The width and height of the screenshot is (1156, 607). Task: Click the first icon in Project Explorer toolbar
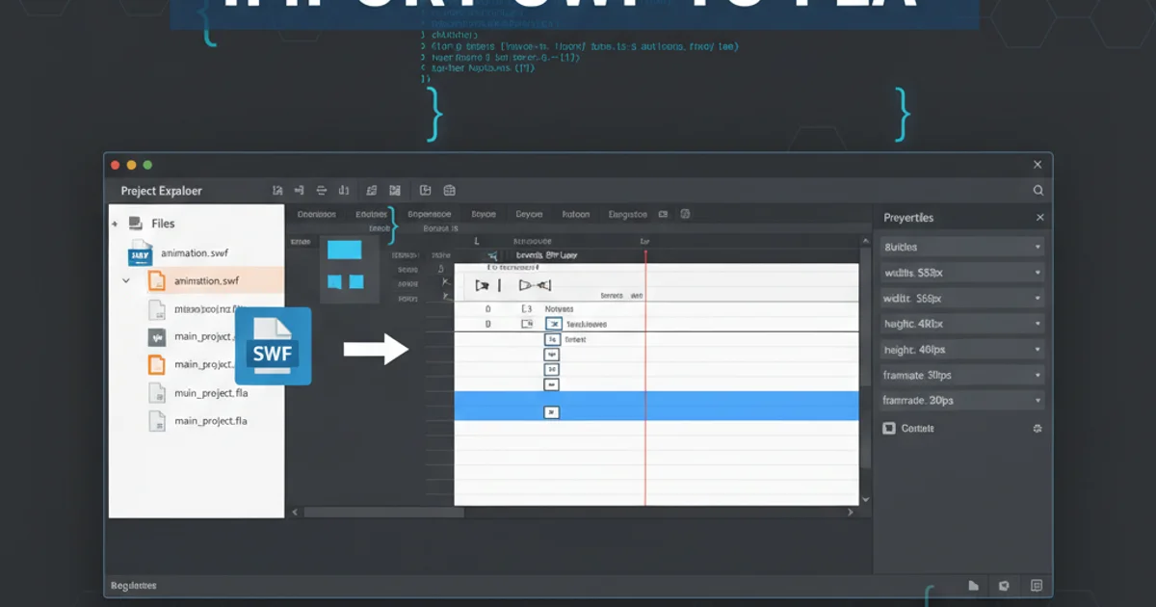click(x=277, y=191)
